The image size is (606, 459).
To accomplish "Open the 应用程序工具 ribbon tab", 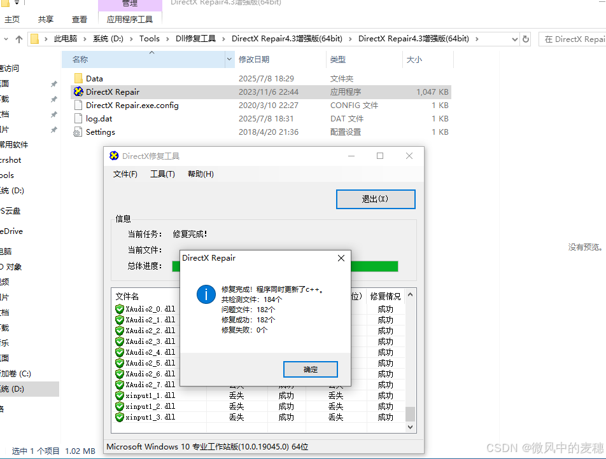I will pyautogui.click(x=130, y=19).
